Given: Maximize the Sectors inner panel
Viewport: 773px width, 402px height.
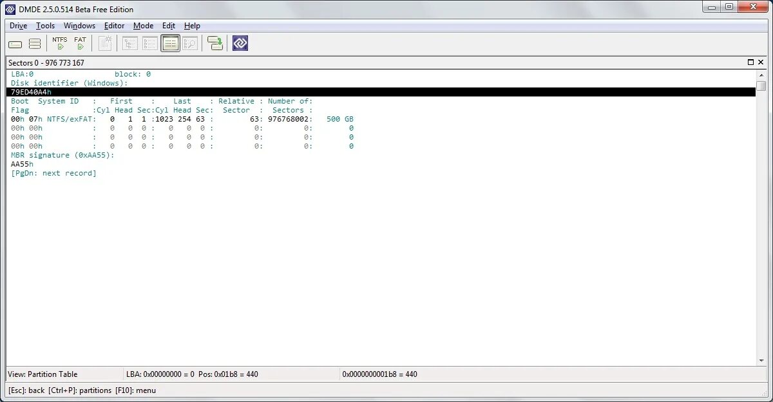Looking at the screenshot, I should coord(750,62).
